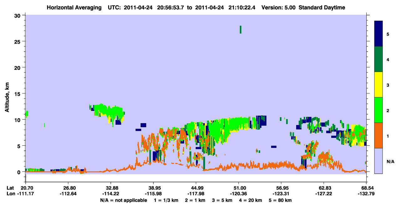The width and height of the screenshot is (407, 209).
Task: Click legend text '5 = 80 km'
Action: click(x=281, y=200)
